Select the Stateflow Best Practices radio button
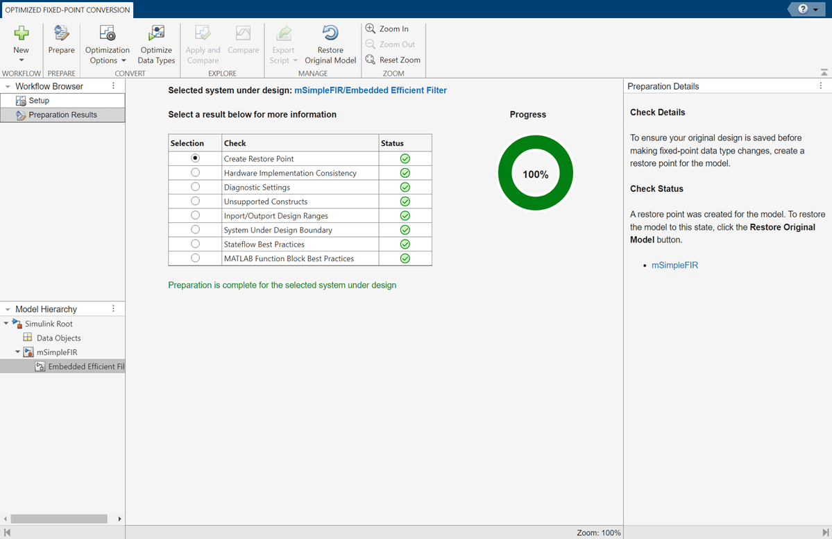 click(x=195, y=244)
